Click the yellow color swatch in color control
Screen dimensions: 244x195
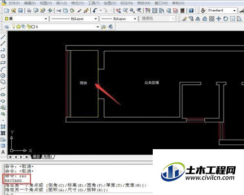tap(6, 19)
